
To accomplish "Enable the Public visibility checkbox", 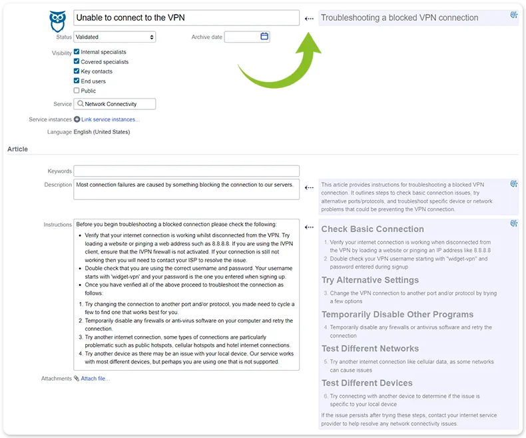I will pos(77,91).
